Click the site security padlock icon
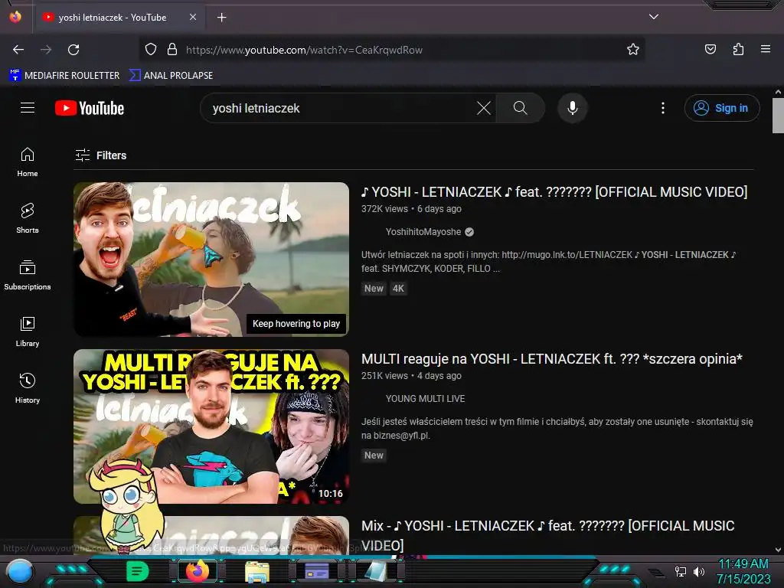 172,50
